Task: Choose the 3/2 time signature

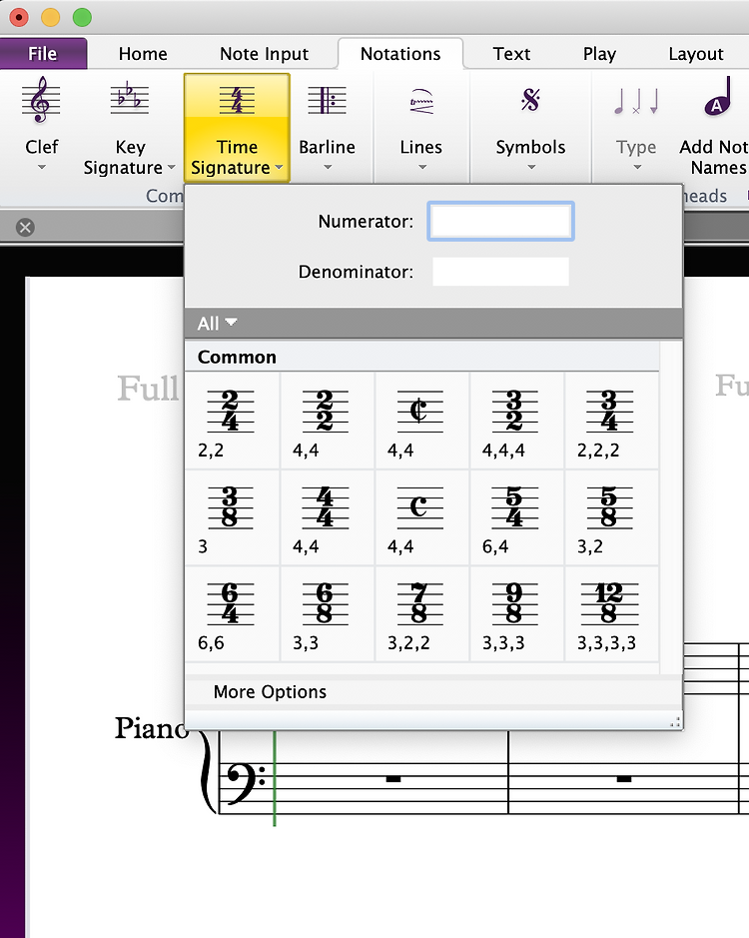Action: 517,420
